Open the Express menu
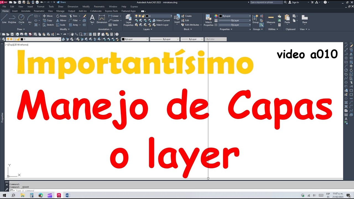Screen dimensions: 354x199 point(134,6)
